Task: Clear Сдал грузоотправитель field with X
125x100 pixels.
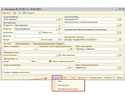Action: [120, 67]
